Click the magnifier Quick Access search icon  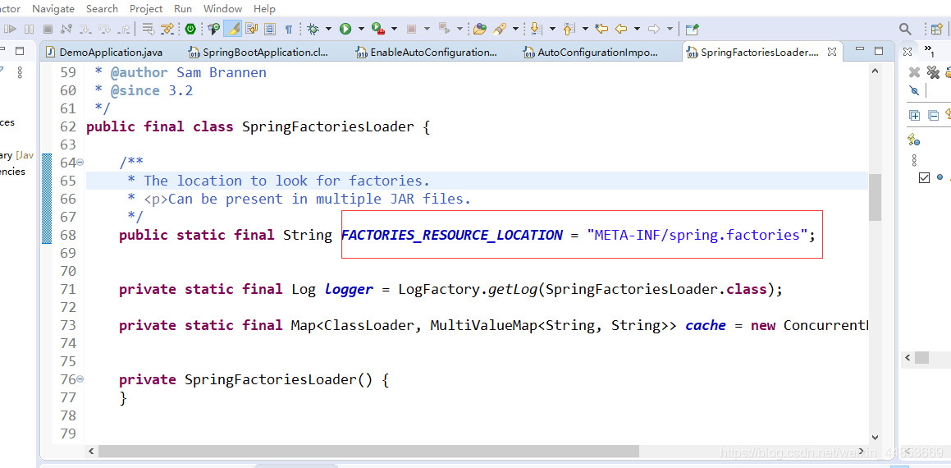(905, 29)
